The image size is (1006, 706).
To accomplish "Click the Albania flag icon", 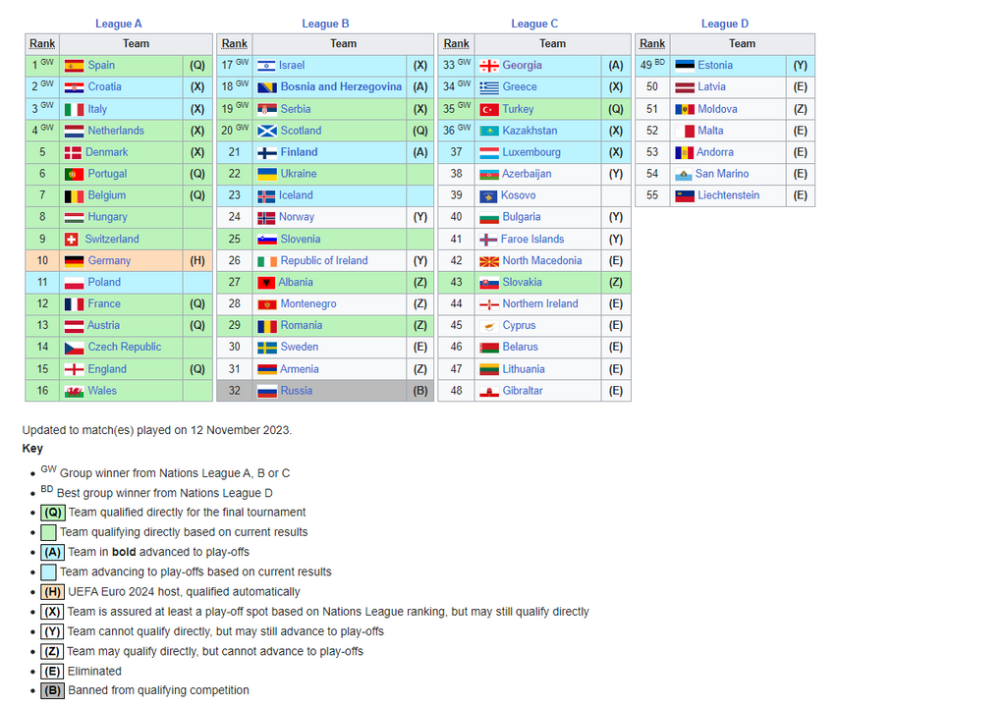I will tap(265, 282).
